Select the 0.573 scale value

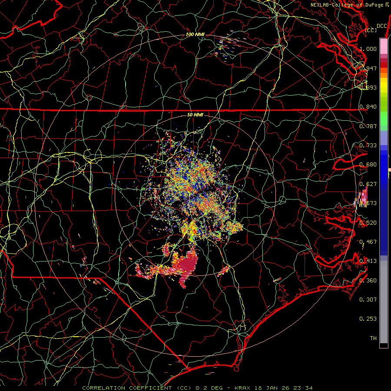pyautogui.click(x=368, y=203)
